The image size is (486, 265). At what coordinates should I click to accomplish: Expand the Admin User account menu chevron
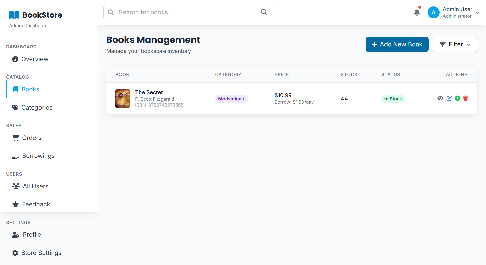coord(478,13)
